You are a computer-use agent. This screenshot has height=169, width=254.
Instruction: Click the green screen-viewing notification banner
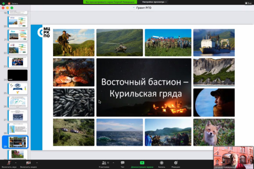pyautogui.click(x=110, y=2)
